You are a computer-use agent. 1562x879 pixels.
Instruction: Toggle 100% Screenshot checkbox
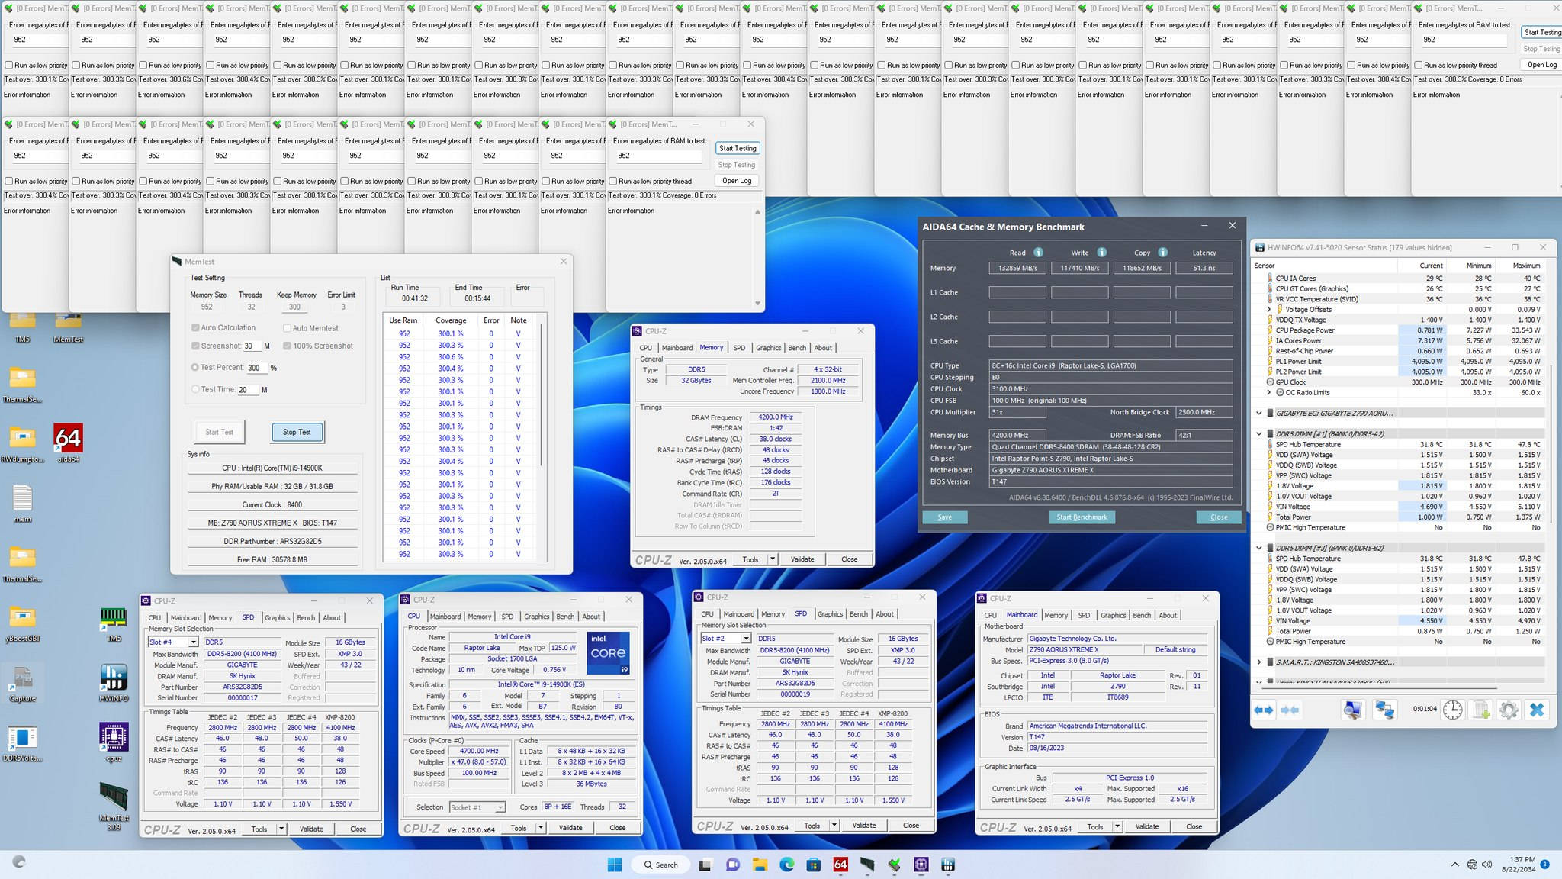pos(287,346)
